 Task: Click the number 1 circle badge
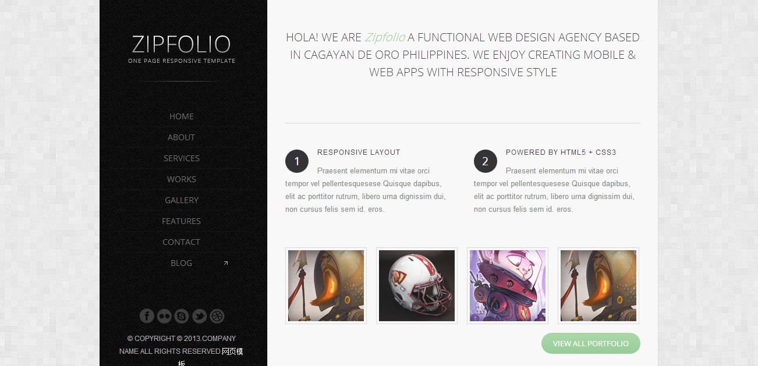coord(297,161)
